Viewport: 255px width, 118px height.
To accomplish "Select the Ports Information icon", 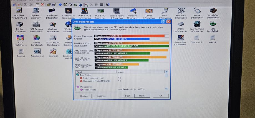I will click(165, 13).
